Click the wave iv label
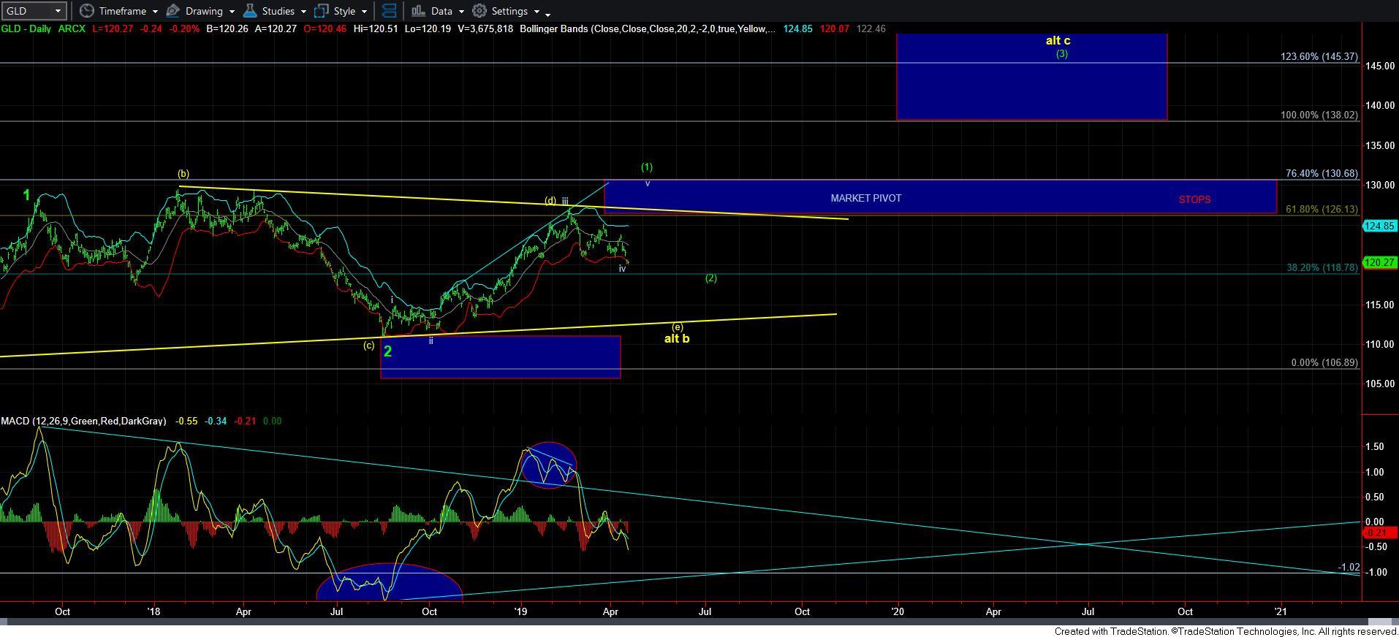This screenshot has height=637, width=1399. (x=622, y=269)
